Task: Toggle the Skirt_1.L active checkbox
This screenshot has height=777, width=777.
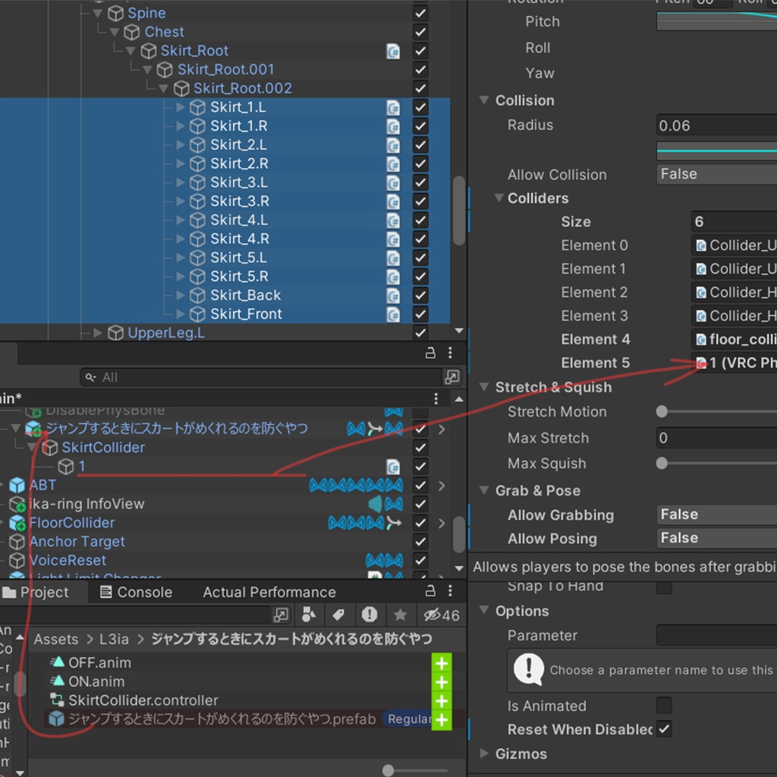Action: 420,108
